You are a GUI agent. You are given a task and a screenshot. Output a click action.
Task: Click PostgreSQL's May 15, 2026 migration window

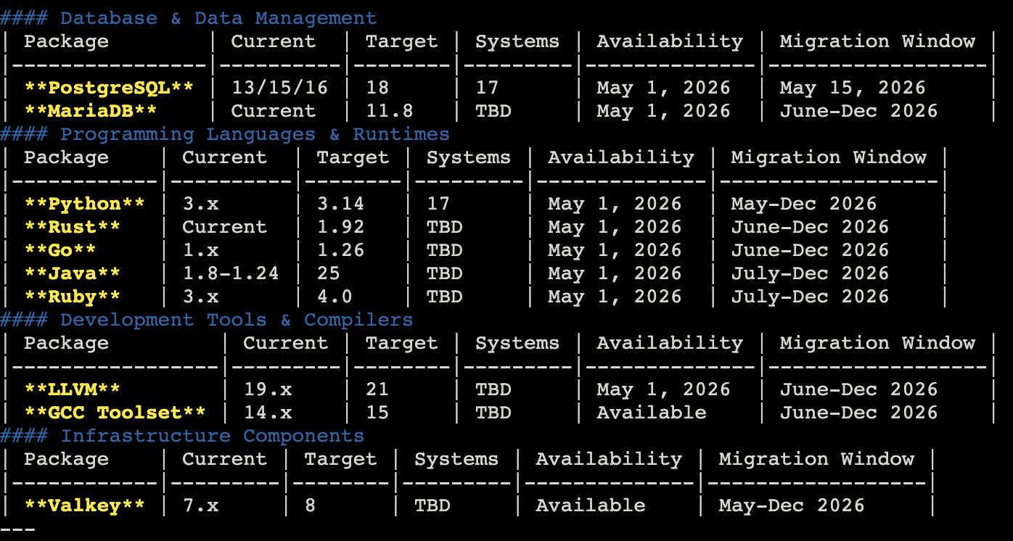[x=853, y=88]
